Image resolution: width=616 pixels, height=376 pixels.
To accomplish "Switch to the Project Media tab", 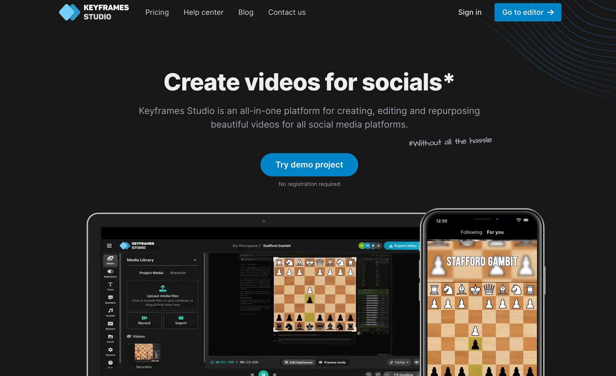I will coord(151,273).
